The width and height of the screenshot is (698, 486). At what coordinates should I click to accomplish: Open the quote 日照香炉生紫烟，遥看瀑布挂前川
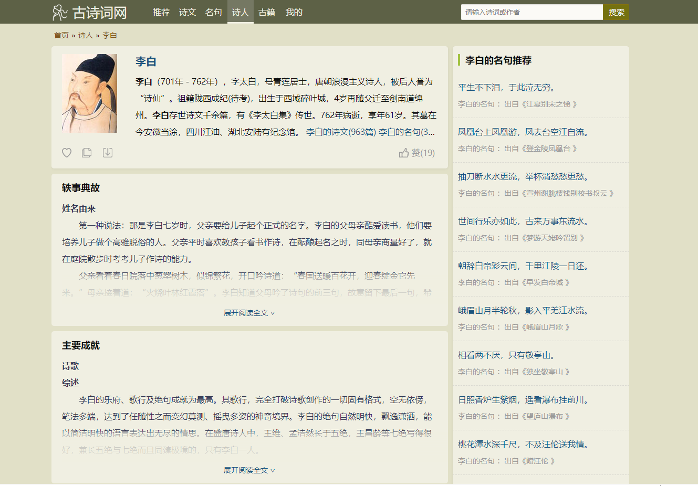coord(524,400)
